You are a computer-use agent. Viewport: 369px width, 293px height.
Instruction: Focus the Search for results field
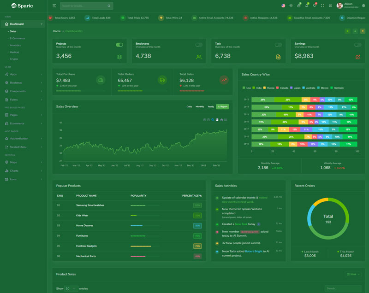coord(84,6)
